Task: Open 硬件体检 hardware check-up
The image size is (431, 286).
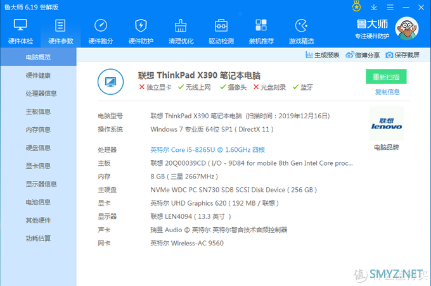Action: coord(21,32)
